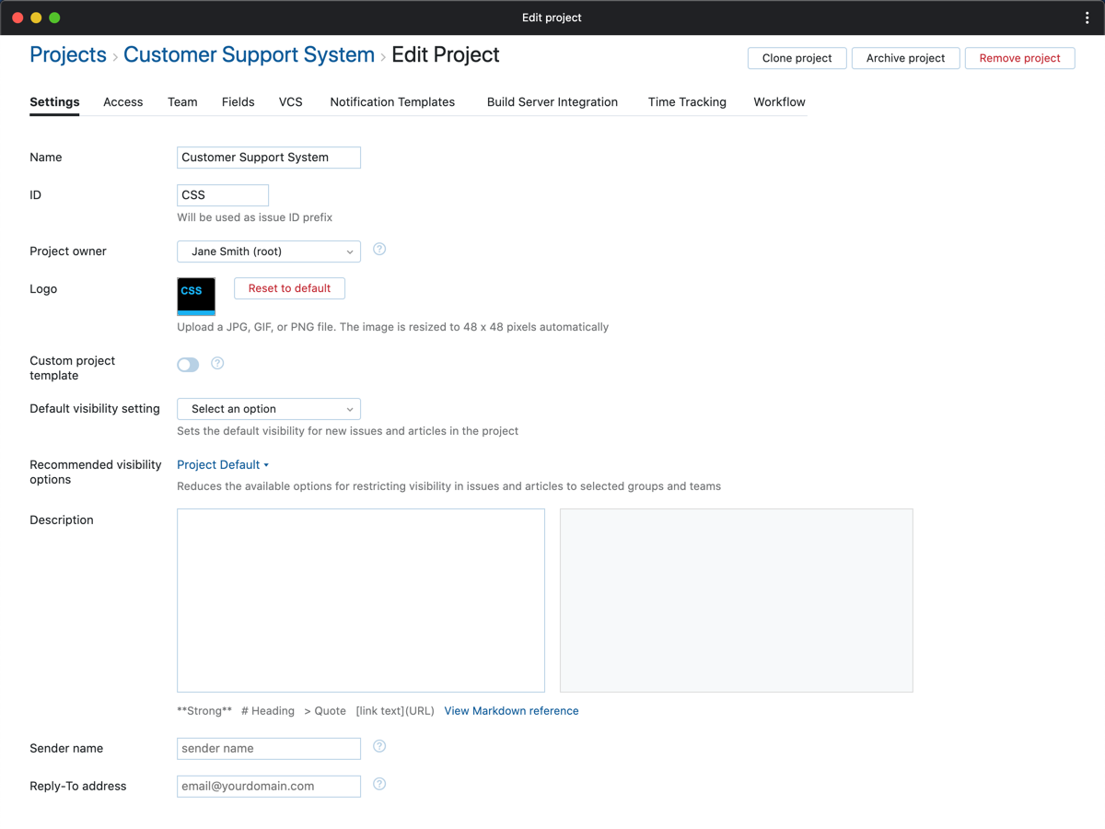Open View Markdown reference link
This screenshot has width=1105, height=829.
(512, 711)
